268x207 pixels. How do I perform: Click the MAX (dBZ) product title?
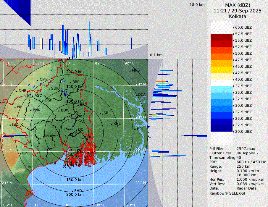[238, 5]
